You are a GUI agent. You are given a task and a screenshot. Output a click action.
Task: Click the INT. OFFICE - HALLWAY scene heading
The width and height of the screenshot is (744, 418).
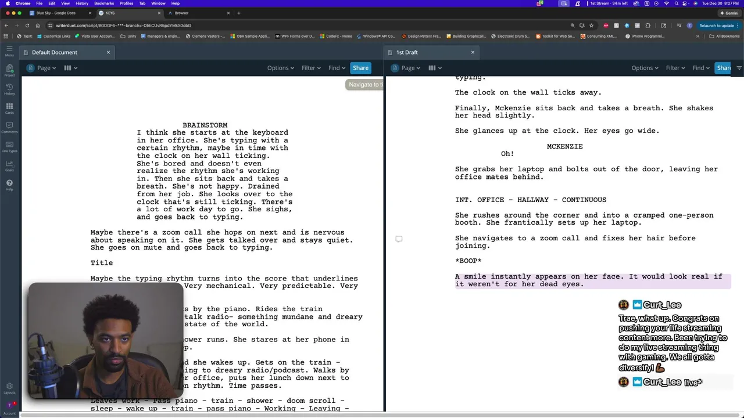[530, 200]
